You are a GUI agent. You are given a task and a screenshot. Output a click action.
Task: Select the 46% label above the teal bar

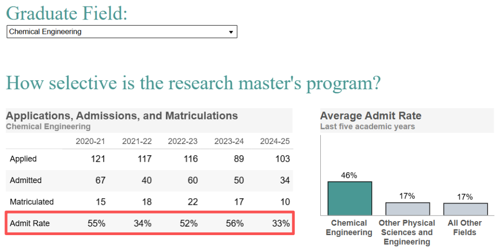[349, 175]
